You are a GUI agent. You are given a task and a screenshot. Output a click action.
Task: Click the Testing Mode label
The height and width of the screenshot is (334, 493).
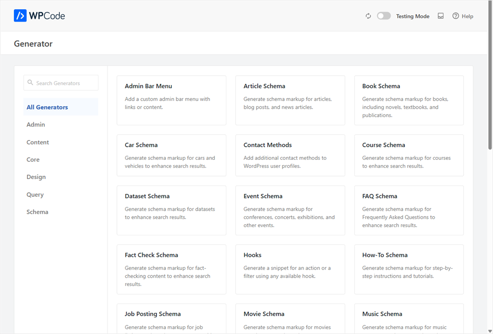[x=413, y=16]
